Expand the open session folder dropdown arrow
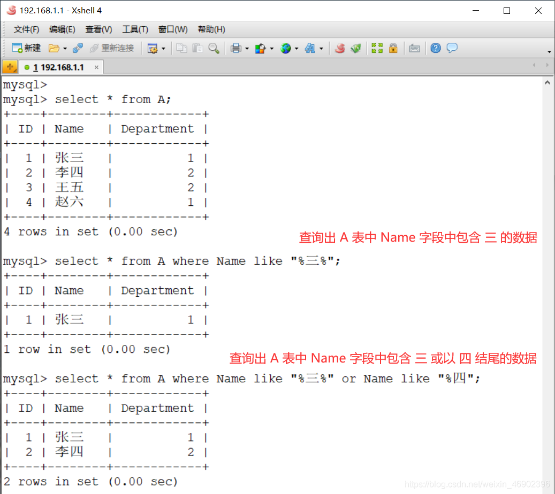The image size is (555, 494). point(64,48)
